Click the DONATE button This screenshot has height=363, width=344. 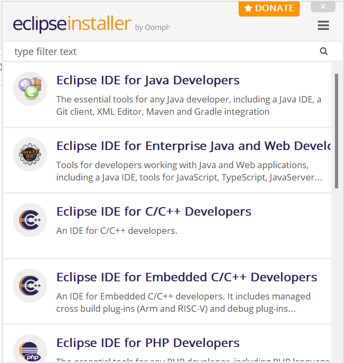(x=269, y=9)
